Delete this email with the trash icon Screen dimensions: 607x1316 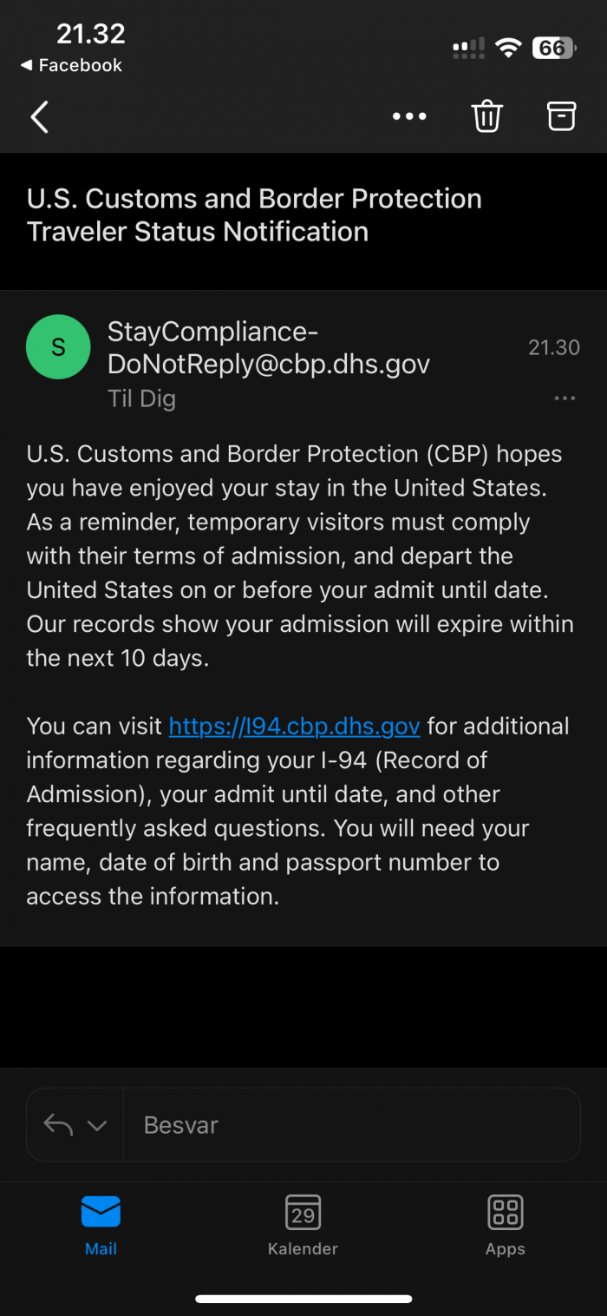486,116
